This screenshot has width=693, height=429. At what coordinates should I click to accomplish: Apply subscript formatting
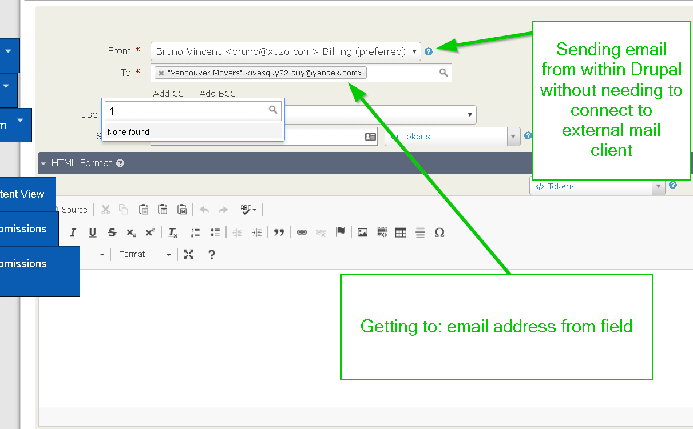point(131,232)
